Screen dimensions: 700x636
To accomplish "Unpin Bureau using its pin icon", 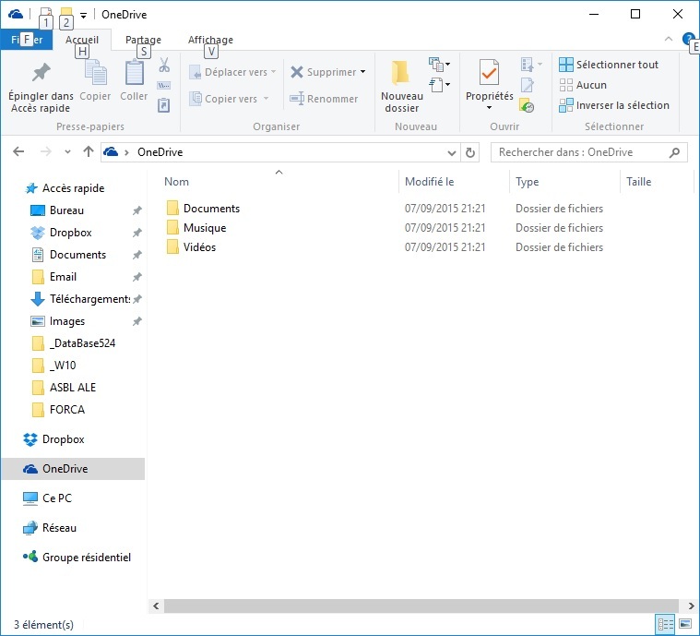I will pos(137,210).
